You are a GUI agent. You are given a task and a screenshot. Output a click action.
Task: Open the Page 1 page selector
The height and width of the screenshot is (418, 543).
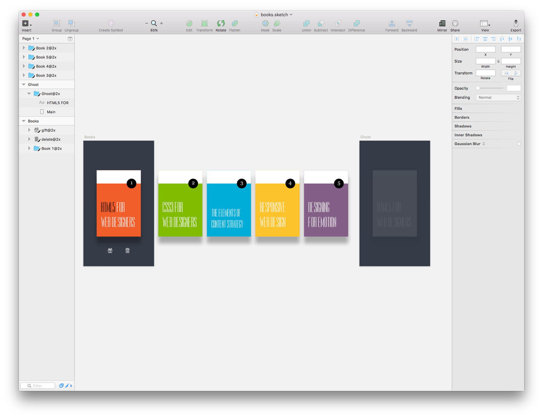(x=30, y=38)
